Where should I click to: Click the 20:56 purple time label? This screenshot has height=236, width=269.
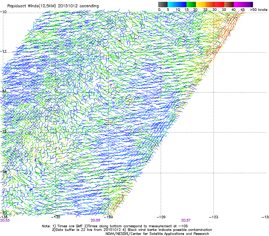95,220
